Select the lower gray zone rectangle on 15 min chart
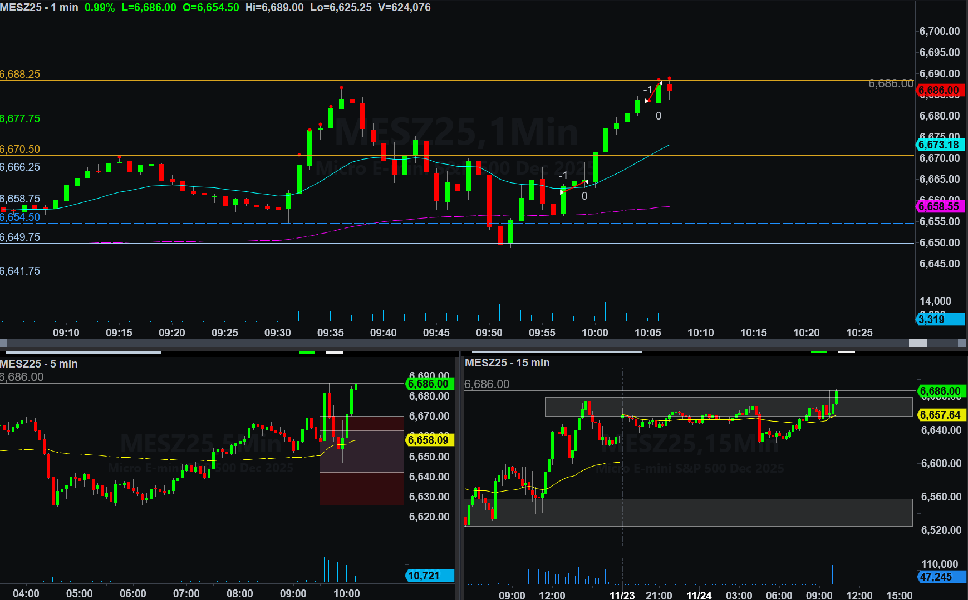This screenshot has height=600, width=968. point(688,512)
